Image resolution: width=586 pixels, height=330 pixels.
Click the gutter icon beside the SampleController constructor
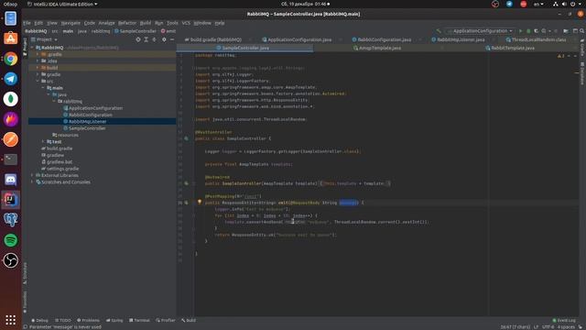point(186,183)
